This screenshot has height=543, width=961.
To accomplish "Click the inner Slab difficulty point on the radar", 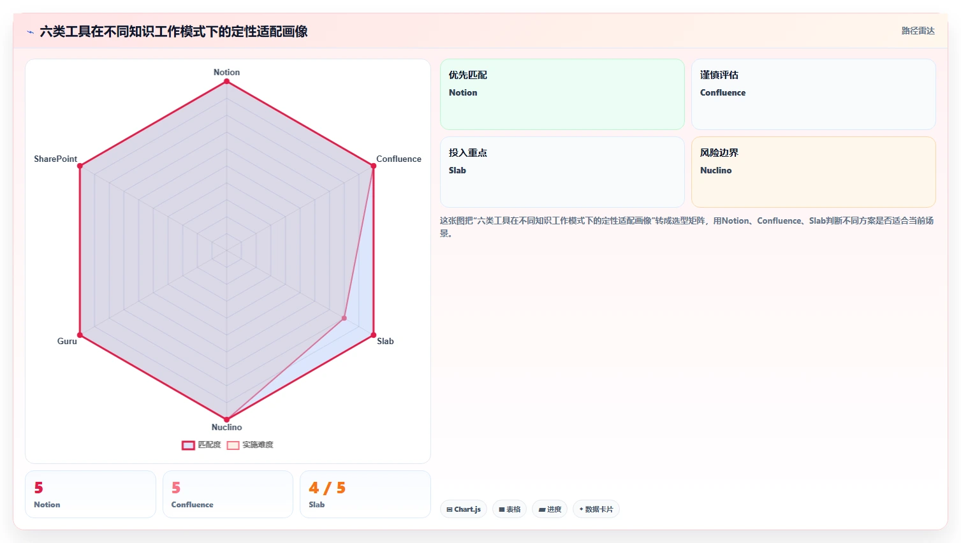I will 344,318.
